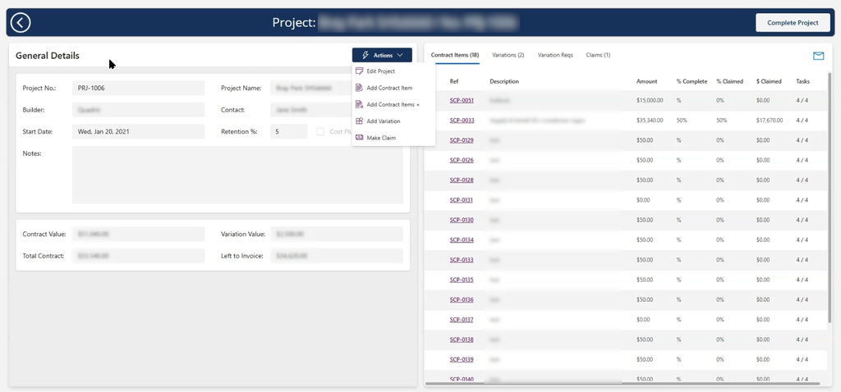This screenshot has height=392, width=841.
Task: Click the Add Variation menu icon
Action: 360,121
